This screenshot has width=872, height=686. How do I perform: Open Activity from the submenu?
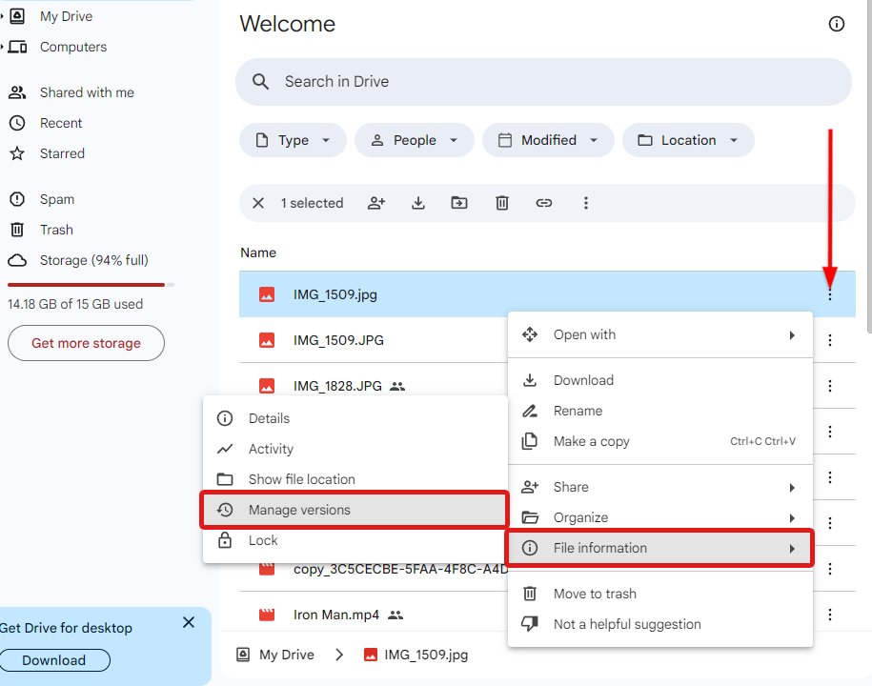pyautogui.click(x=355, y=449)
